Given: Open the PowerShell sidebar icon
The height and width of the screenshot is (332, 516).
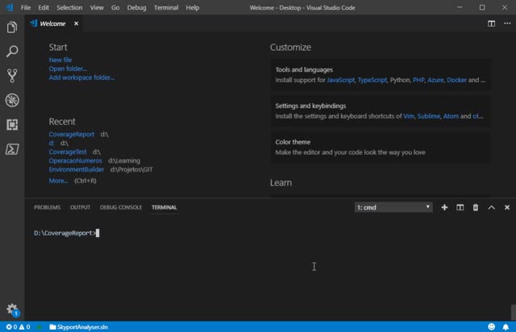Looking at the screenshot, I should (12, 149).
